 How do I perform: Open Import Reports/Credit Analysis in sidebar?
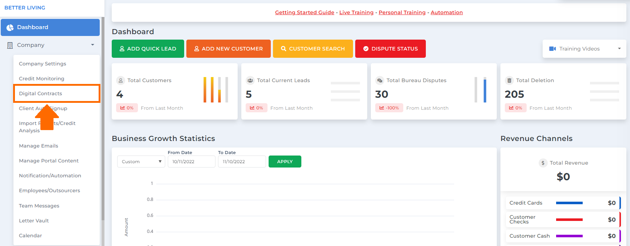coord(47,127)
